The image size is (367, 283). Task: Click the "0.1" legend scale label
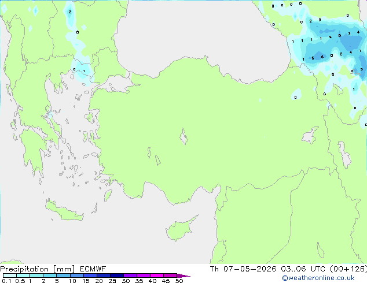(6, 281)
